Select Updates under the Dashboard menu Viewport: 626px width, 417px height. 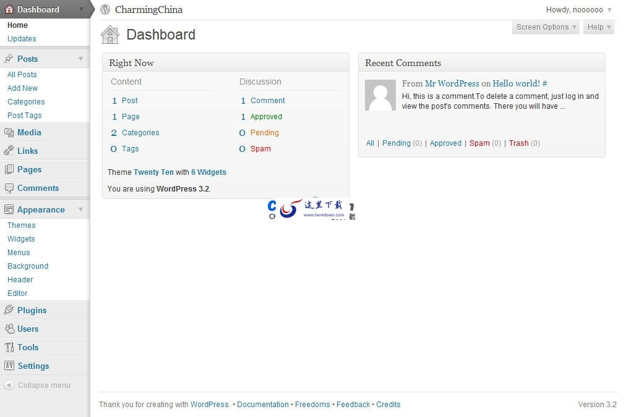pos(22,38)
